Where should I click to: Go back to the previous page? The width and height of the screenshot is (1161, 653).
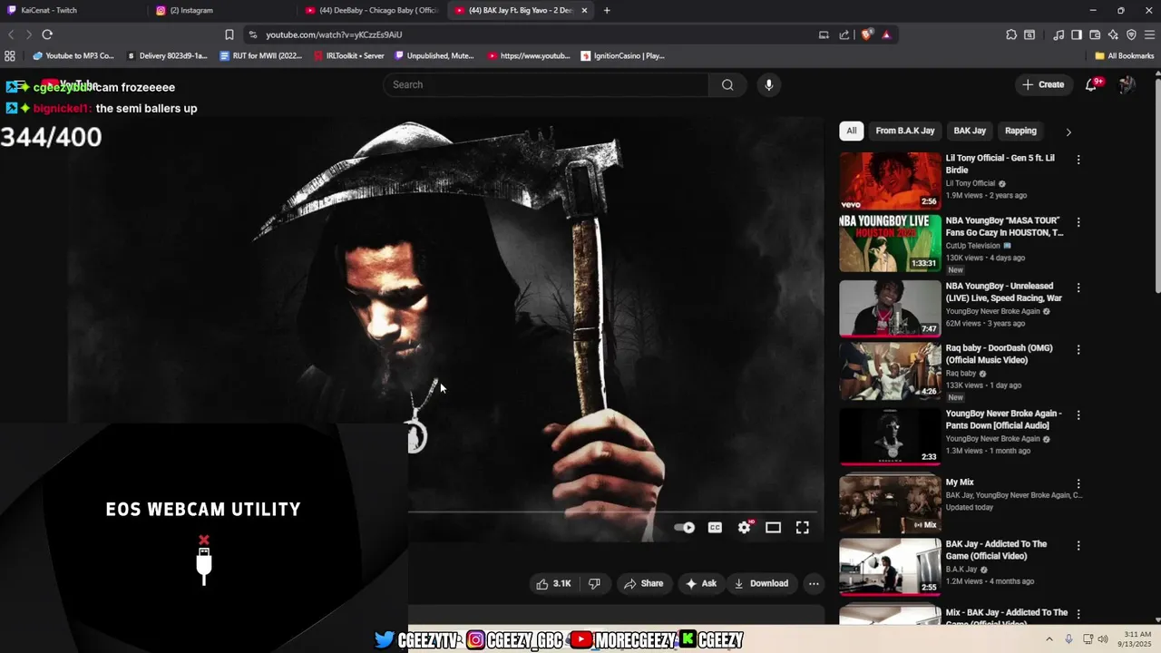click(x=11, y=34)
